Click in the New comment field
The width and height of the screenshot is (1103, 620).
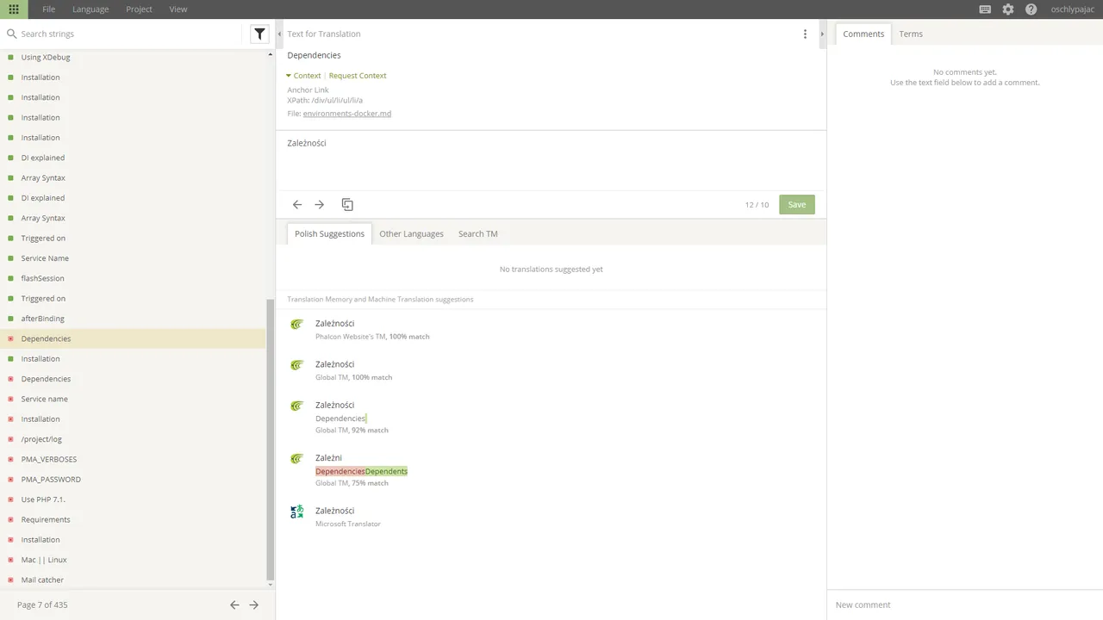(x=964, y=604)
